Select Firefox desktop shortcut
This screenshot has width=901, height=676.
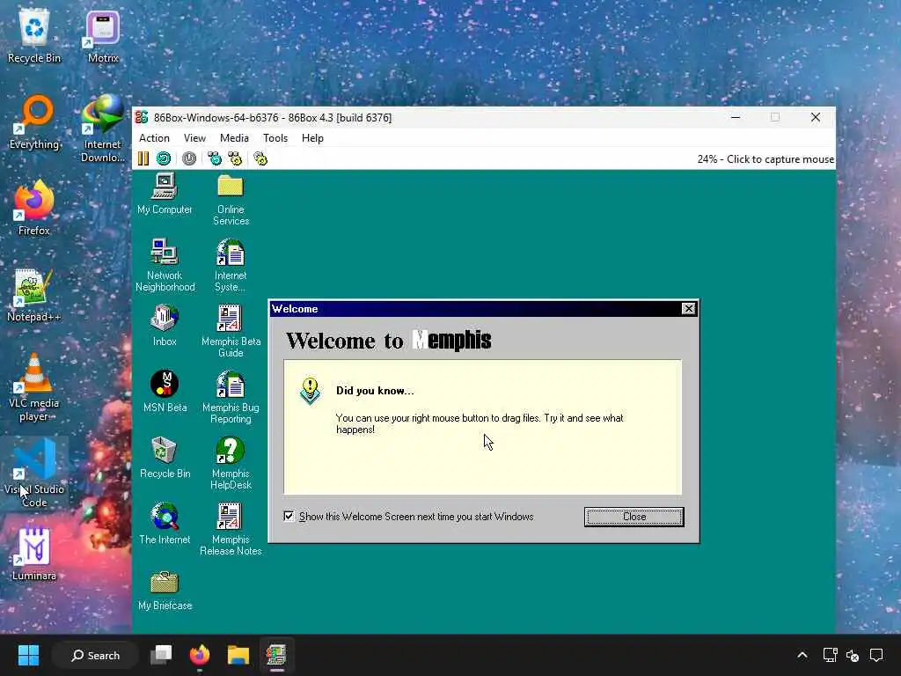(34, 208)
